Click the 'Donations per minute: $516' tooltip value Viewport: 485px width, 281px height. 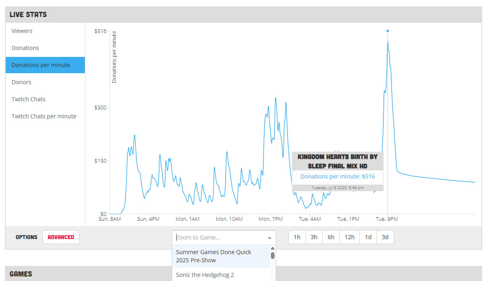coord(337,176)
